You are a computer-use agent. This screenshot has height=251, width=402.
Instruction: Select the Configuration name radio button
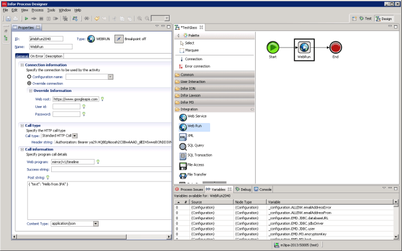tap(29, 77)
